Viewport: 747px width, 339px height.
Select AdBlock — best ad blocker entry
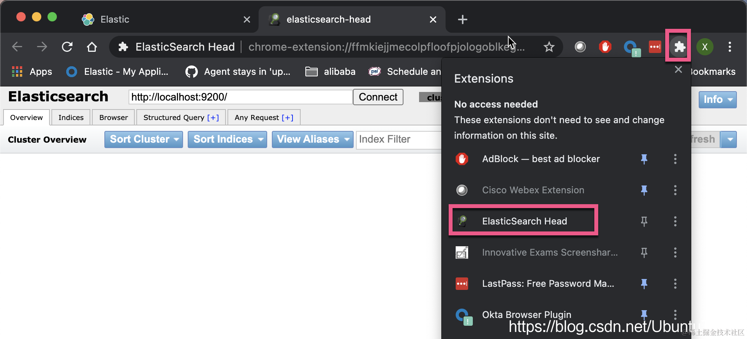[x=541, y=159]
